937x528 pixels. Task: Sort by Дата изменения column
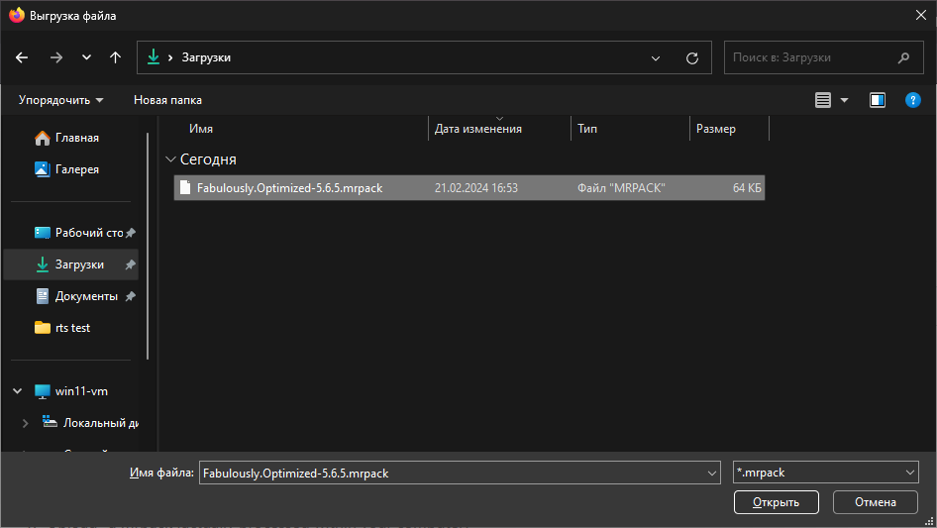pyautogui.click(x=478, y=129)
